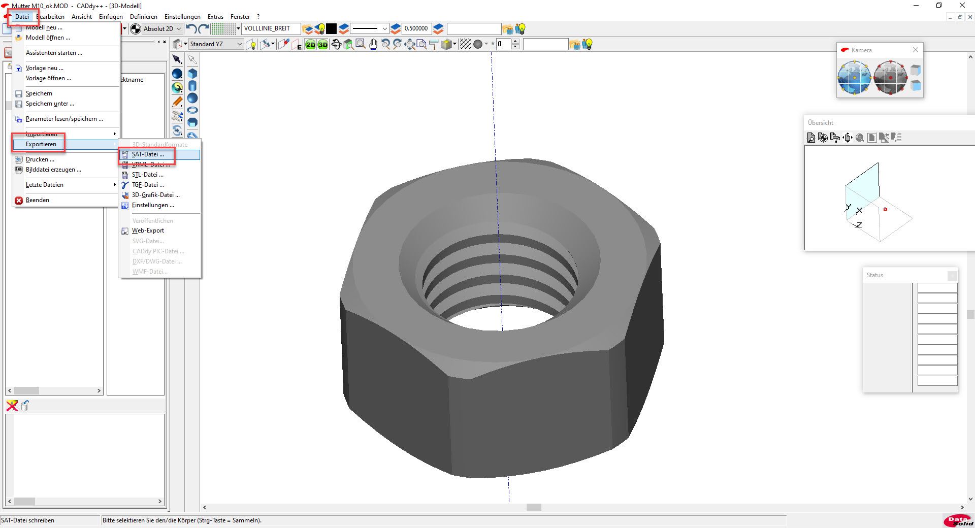Click the rotate left magnifier icon

pos(385,45)
